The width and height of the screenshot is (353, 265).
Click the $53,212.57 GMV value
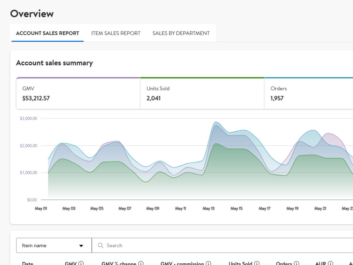(x=36, y=98)
